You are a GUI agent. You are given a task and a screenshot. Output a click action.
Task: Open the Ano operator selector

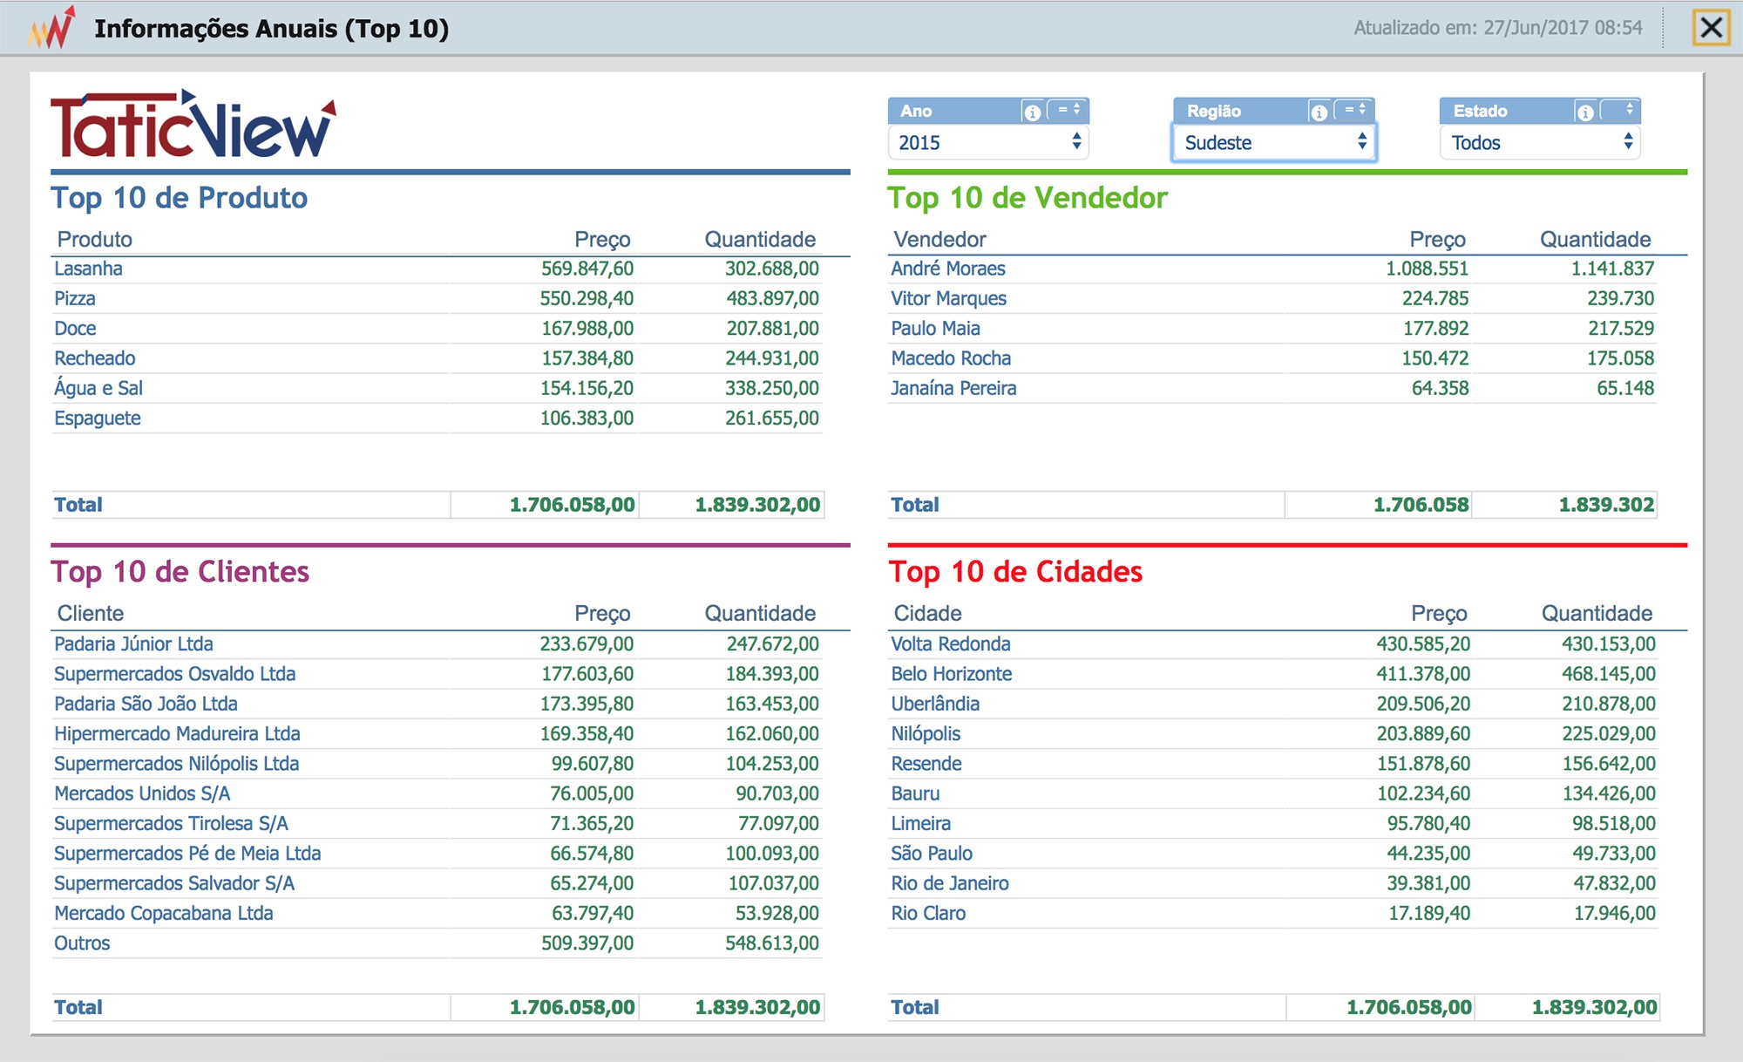click(1068, 110)
